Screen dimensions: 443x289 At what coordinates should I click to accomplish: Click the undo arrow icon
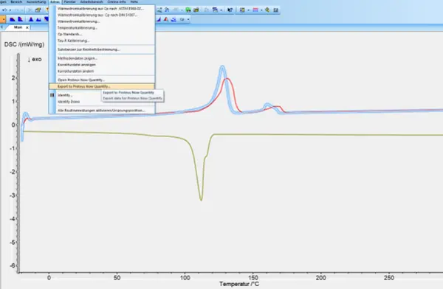point(5,10)
